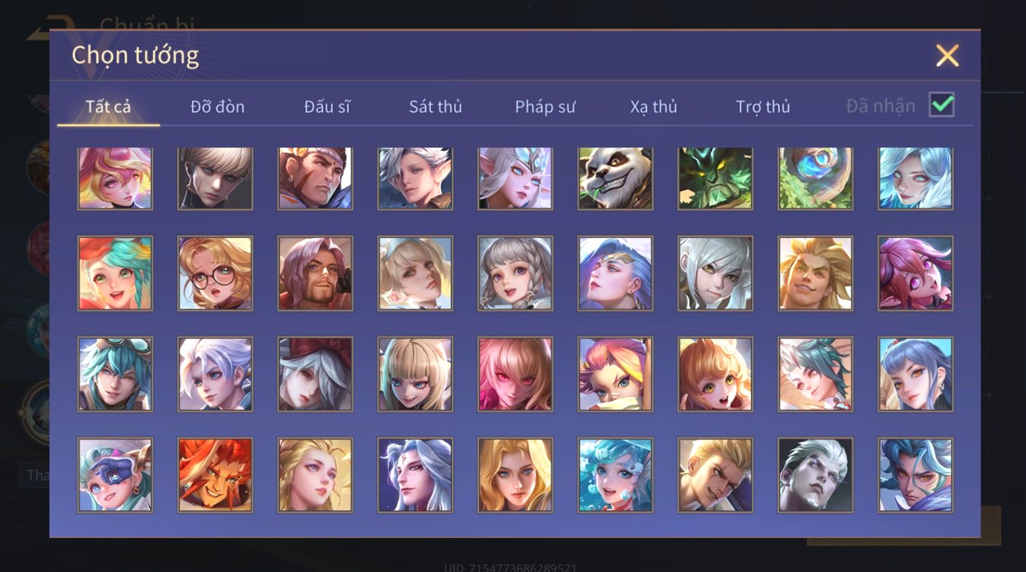Choose the swirling blue orb hero portrait

815,178
